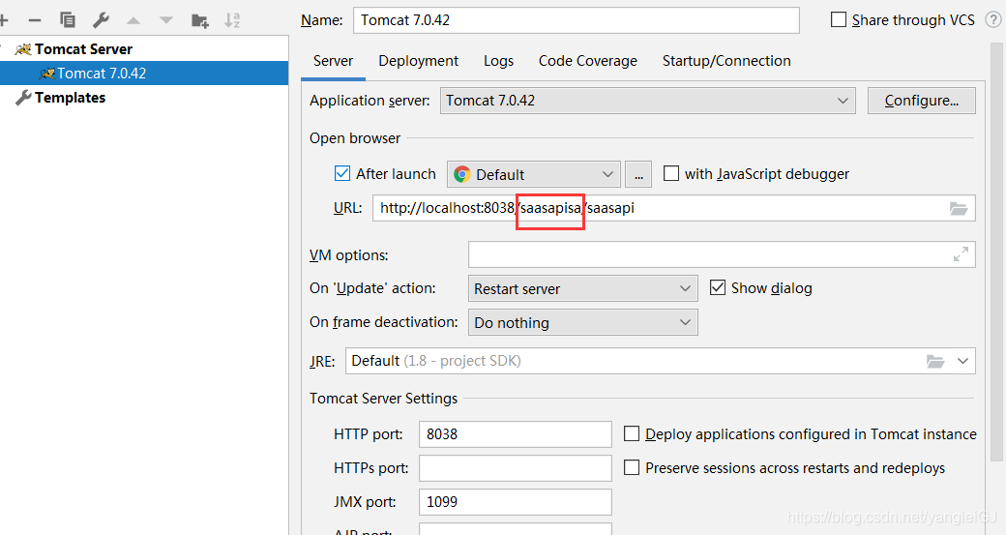Create new folder for configurations
Viewport: 1006px width, 535px height.
200,21
